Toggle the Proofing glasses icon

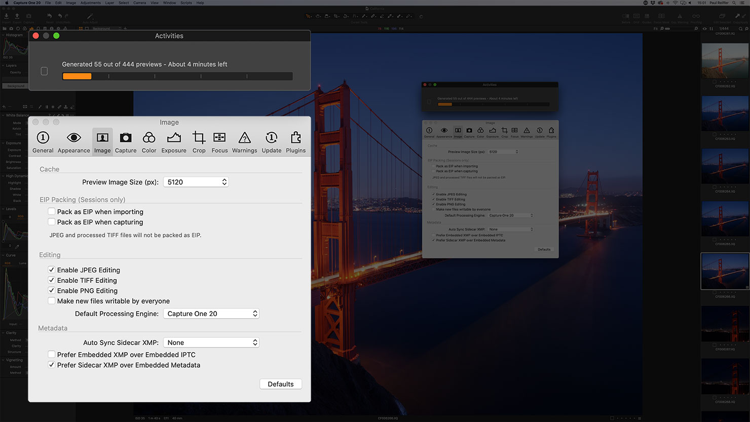click(x=696, y=17)
